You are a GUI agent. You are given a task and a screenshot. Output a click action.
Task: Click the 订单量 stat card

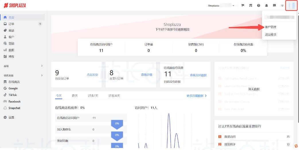tap(148, 48)
